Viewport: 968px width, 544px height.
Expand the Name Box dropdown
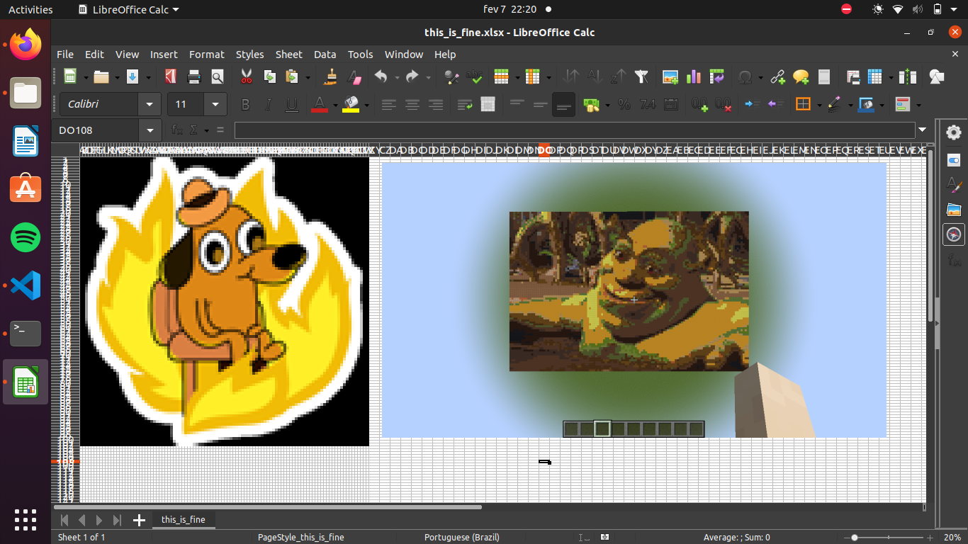pyautogui.click(x=150, y=130)
